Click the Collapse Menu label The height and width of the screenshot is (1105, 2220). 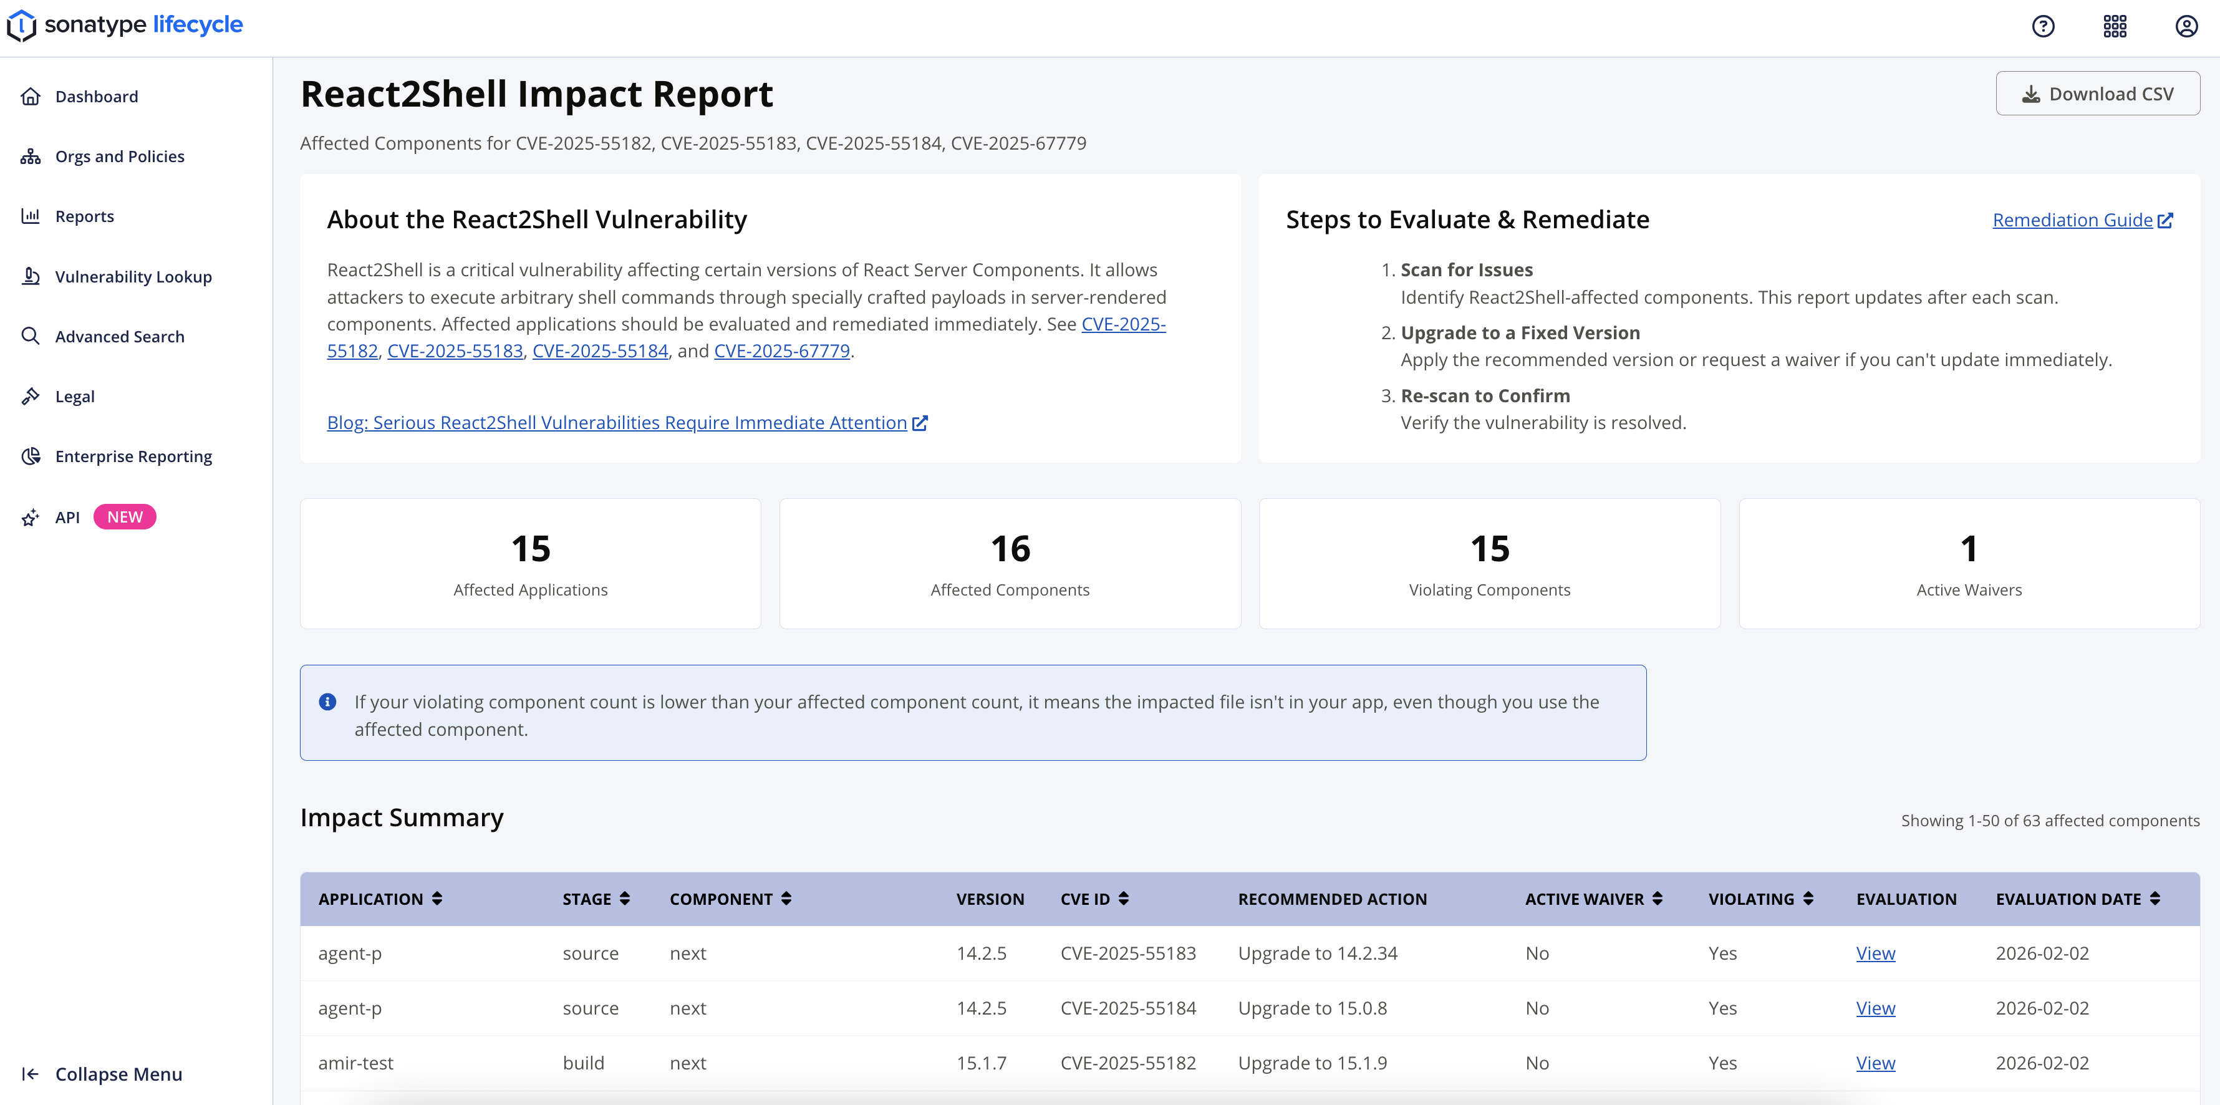[x=119, y=1074]
